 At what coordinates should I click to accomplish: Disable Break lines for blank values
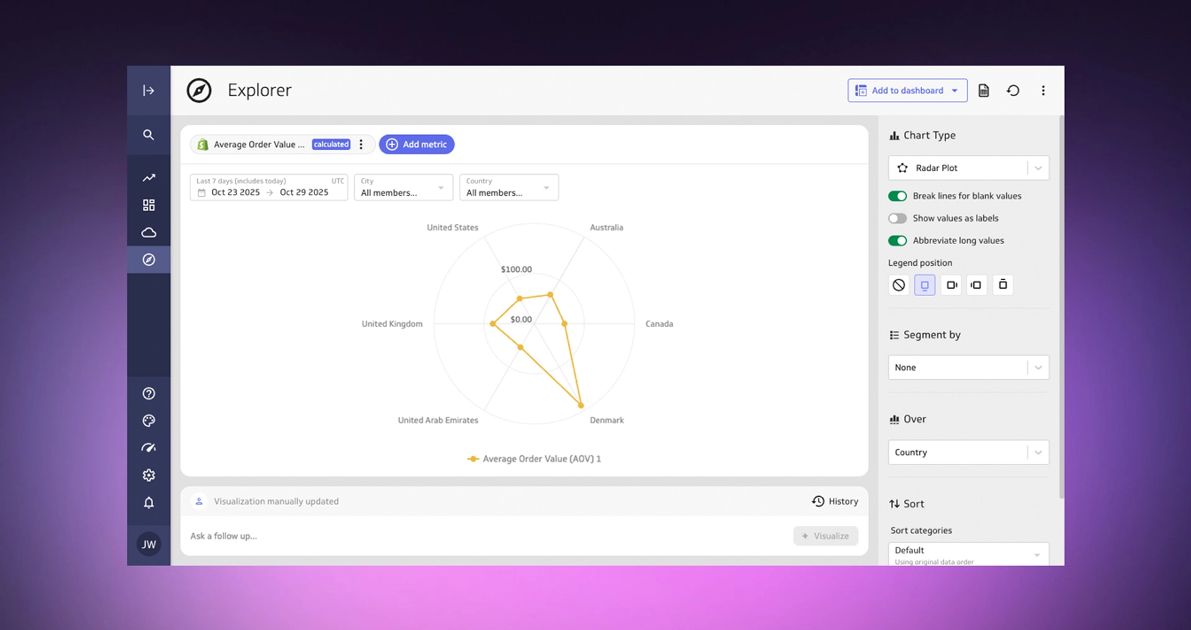pyautogui.click(x=897, y=196)
